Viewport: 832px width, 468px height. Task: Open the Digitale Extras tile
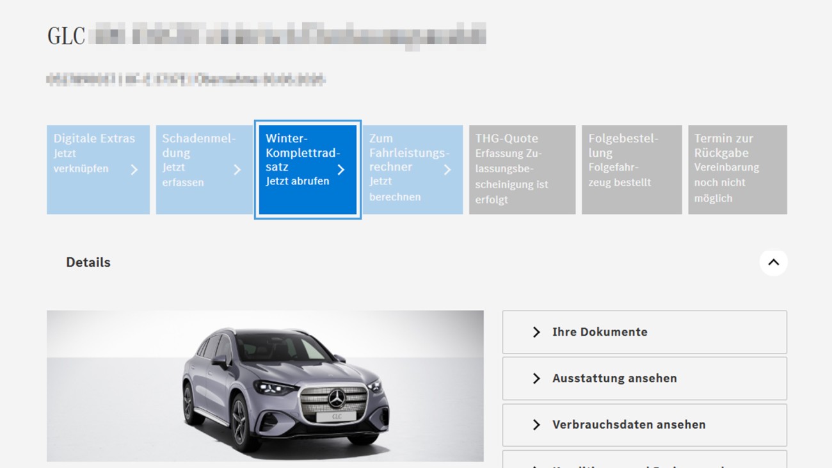(x=98, y=170)
